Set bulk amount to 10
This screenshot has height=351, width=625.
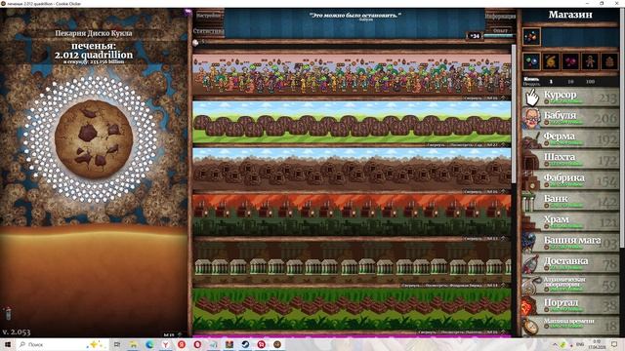(570, 82)
